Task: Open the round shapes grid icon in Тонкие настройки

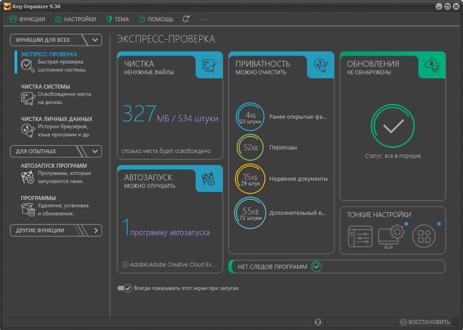Action: [x=426, y=236]
